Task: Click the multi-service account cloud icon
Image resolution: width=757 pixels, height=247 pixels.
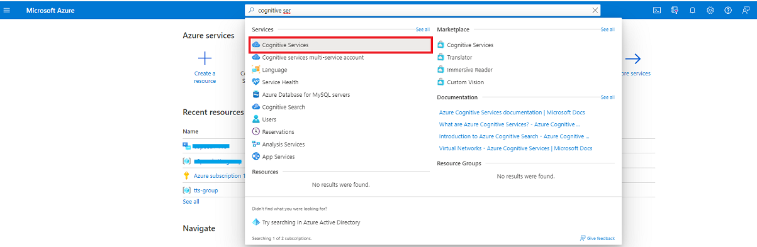Action: (x=255, y=57)
